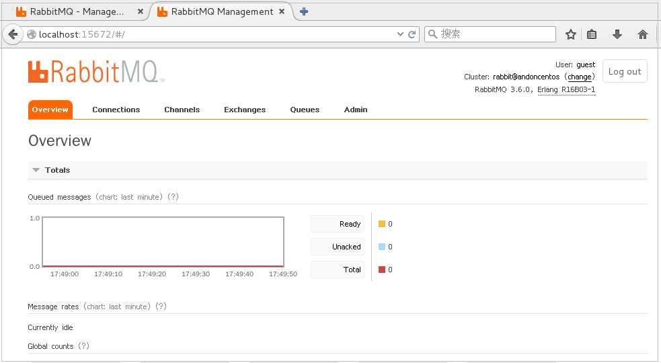Click the '17:49:30' chart time label

click(x=196, y=274)
